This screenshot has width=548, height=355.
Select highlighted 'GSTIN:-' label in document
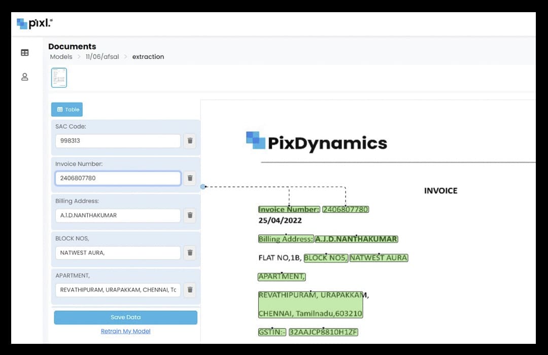(272, 332)
